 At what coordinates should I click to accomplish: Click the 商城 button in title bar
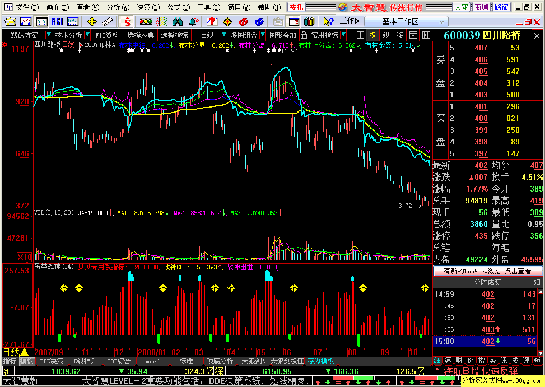[x=481, y=7]
